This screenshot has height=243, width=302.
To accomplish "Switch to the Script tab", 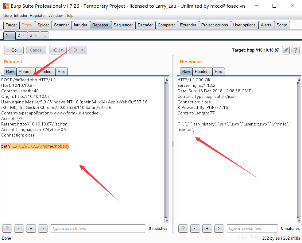I will (x=282, y=25).
